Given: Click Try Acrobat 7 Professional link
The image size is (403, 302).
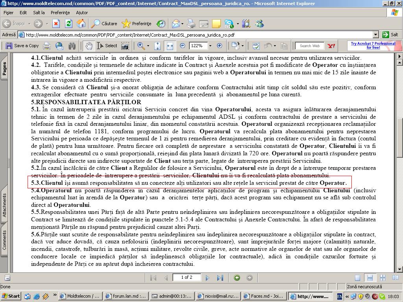Looking at the screenshot, I should pos(373,46).
